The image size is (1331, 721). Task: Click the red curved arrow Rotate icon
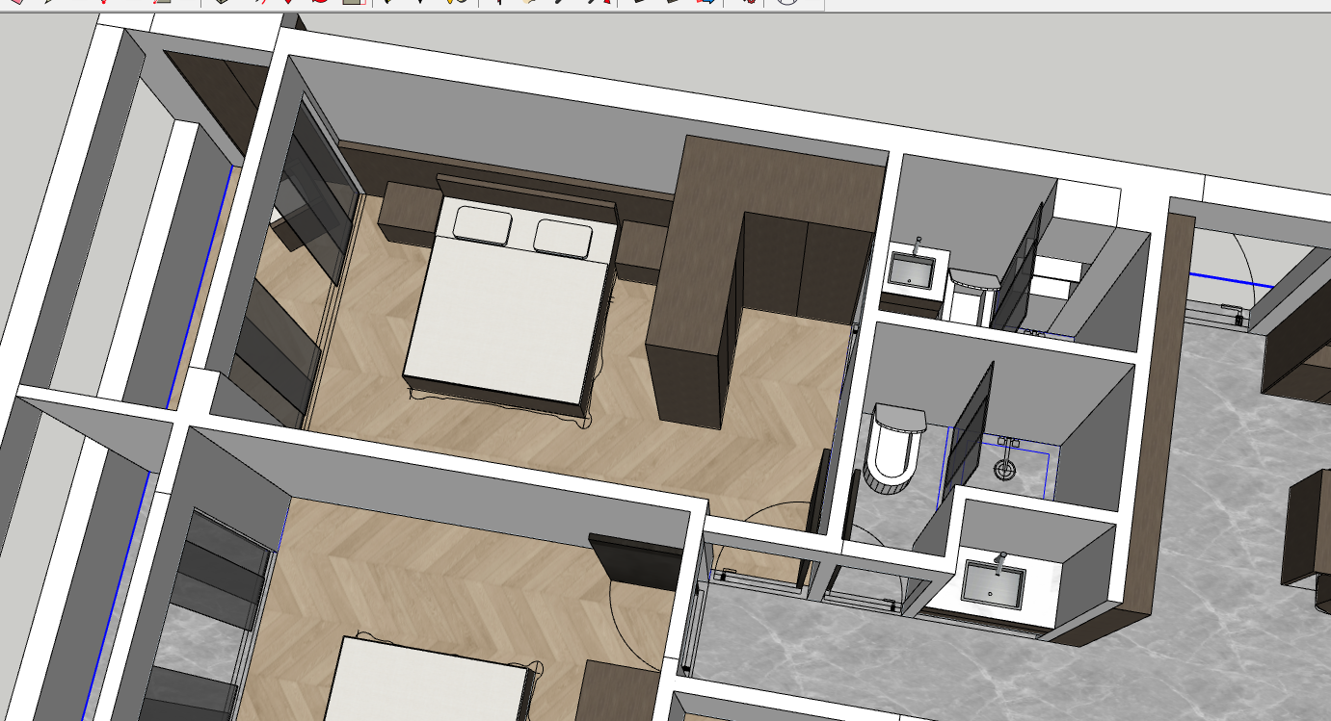click(321, 2)
